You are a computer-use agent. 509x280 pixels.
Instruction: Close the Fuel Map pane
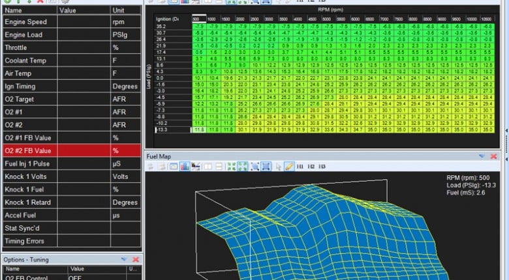[x=494, y=156]
